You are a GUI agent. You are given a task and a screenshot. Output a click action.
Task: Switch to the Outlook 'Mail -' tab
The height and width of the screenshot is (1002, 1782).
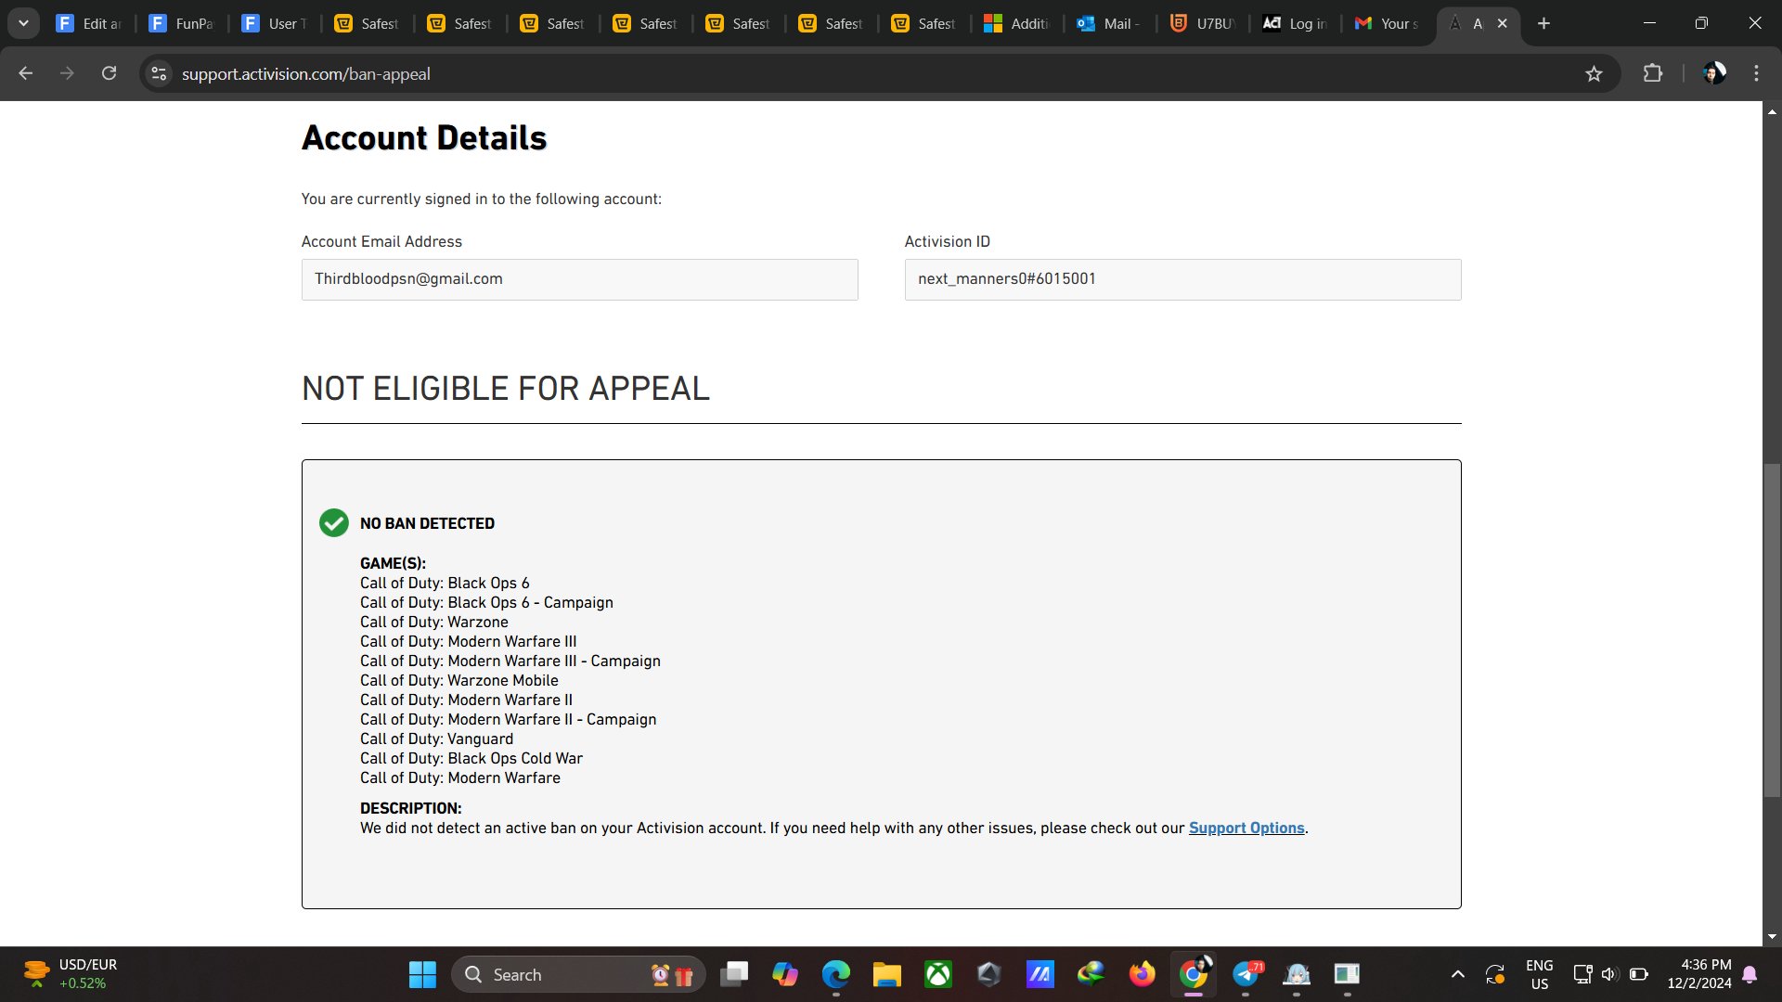point(1110,23)
